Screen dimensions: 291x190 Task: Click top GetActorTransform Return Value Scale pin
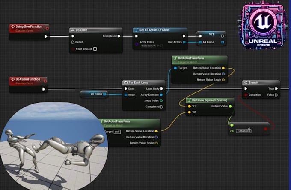[x=223, y=80]
